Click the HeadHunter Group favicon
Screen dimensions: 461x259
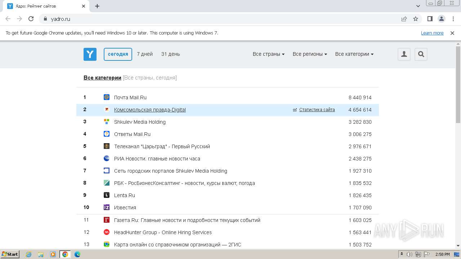(107, 232)
